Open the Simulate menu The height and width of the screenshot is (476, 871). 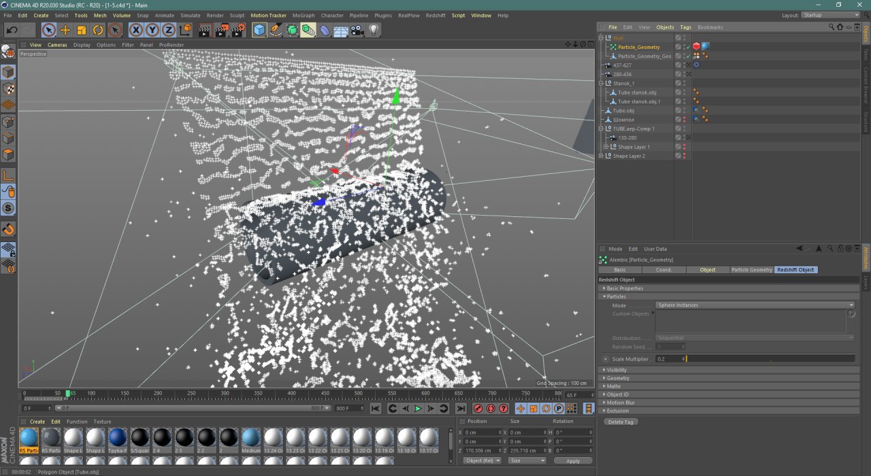pyautogui.click(x=191, y=15)
